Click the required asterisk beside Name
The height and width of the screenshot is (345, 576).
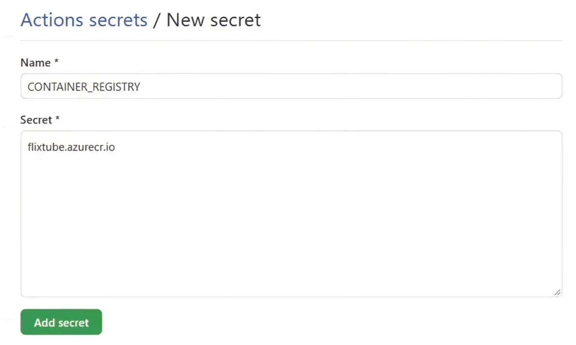point(56,62)
